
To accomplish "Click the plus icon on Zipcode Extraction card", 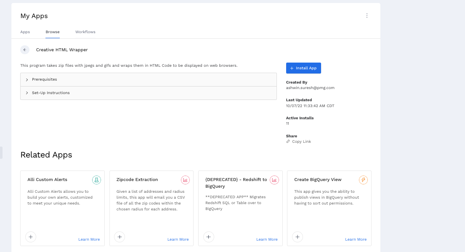I will 120,237.
